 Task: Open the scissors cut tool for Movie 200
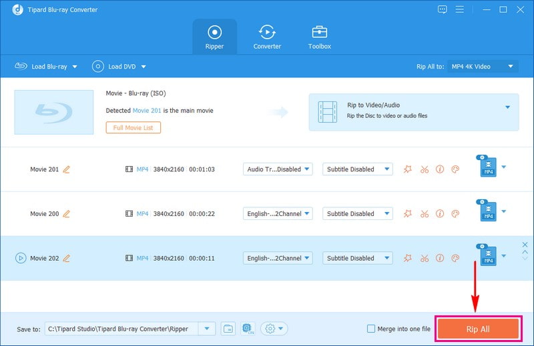(x=424, y=214)
